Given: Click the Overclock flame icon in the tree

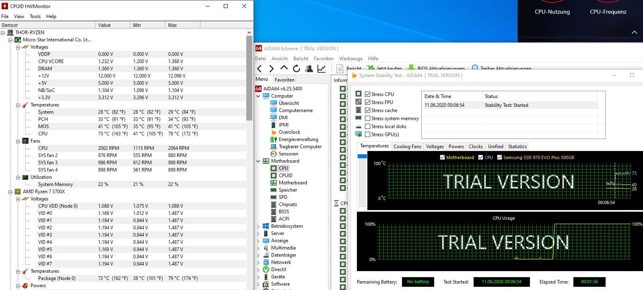Looking at the screenshot, I should coord(274,132).
